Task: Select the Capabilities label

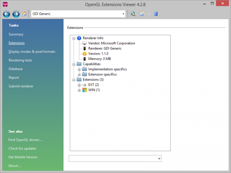Action: (91, 64)
